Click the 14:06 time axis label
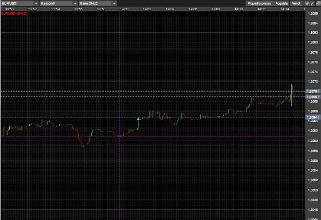The image size is (321, 220). pos(193,9)
